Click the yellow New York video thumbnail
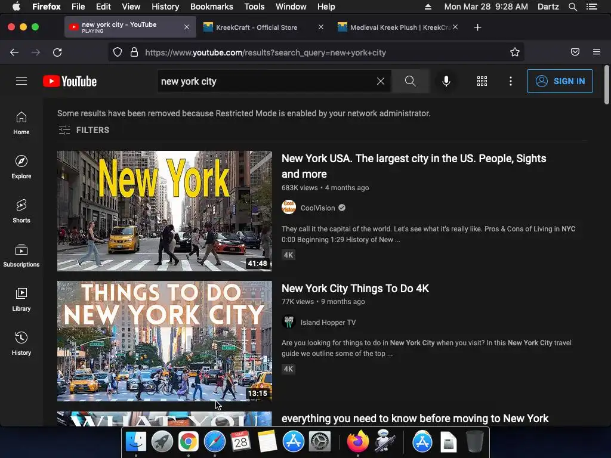The width and height of the screenshot is (611, 458). point(165,211)
